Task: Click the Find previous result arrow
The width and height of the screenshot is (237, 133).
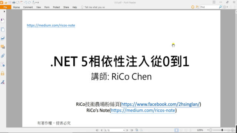Action: coord(230,7)
